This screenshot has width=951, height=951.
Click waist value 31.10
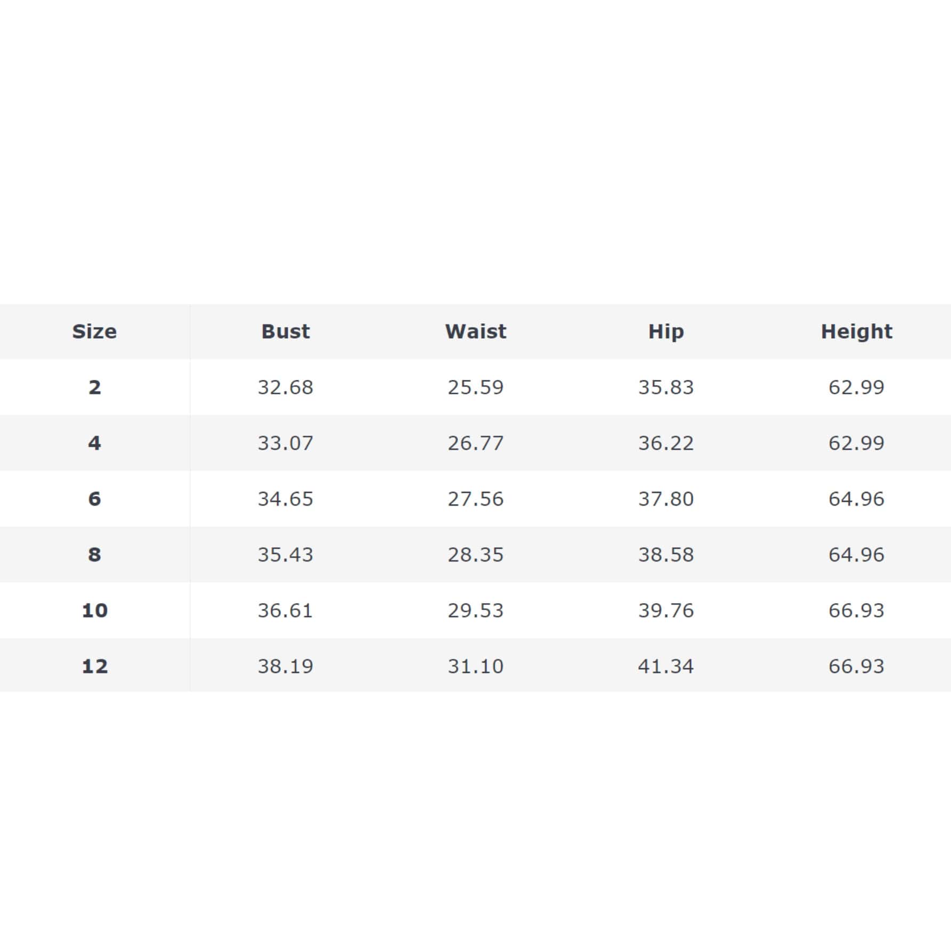pyautogui.click(x=475, y=666)
